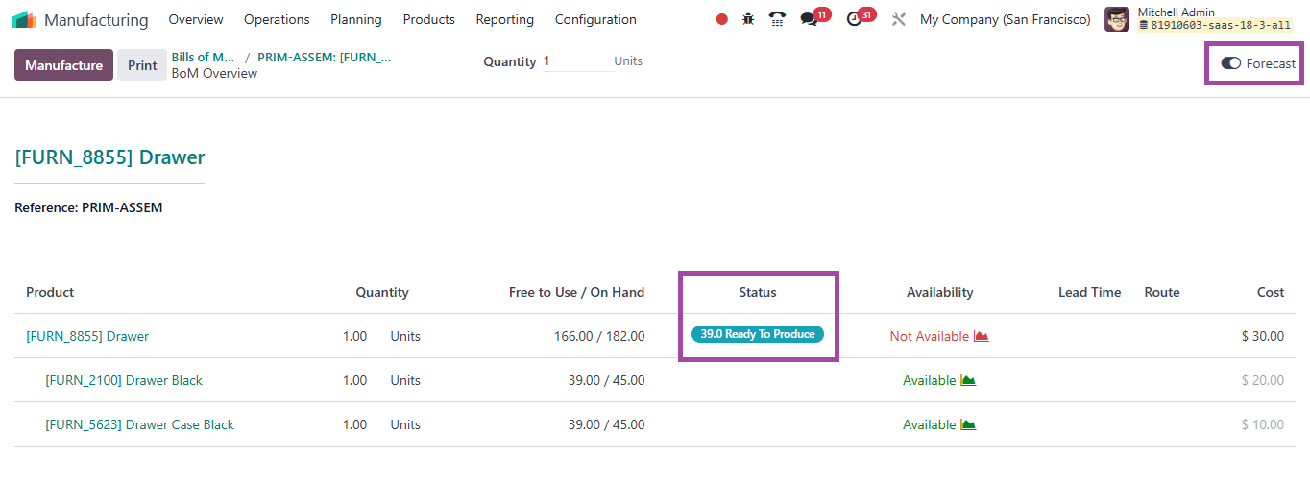Open the Manufacturing app home icon
The width and height of the screenshot is (1310, 483).
coord(24,19)
